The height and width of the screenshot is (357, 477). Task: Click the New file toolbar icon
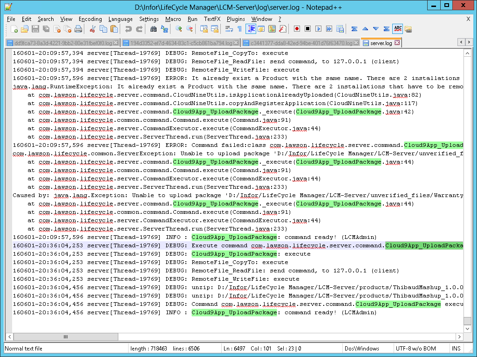[14, 29]
